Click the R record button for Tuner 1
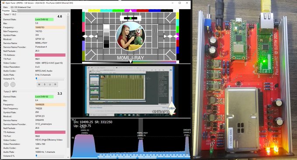 coord(55,84)
